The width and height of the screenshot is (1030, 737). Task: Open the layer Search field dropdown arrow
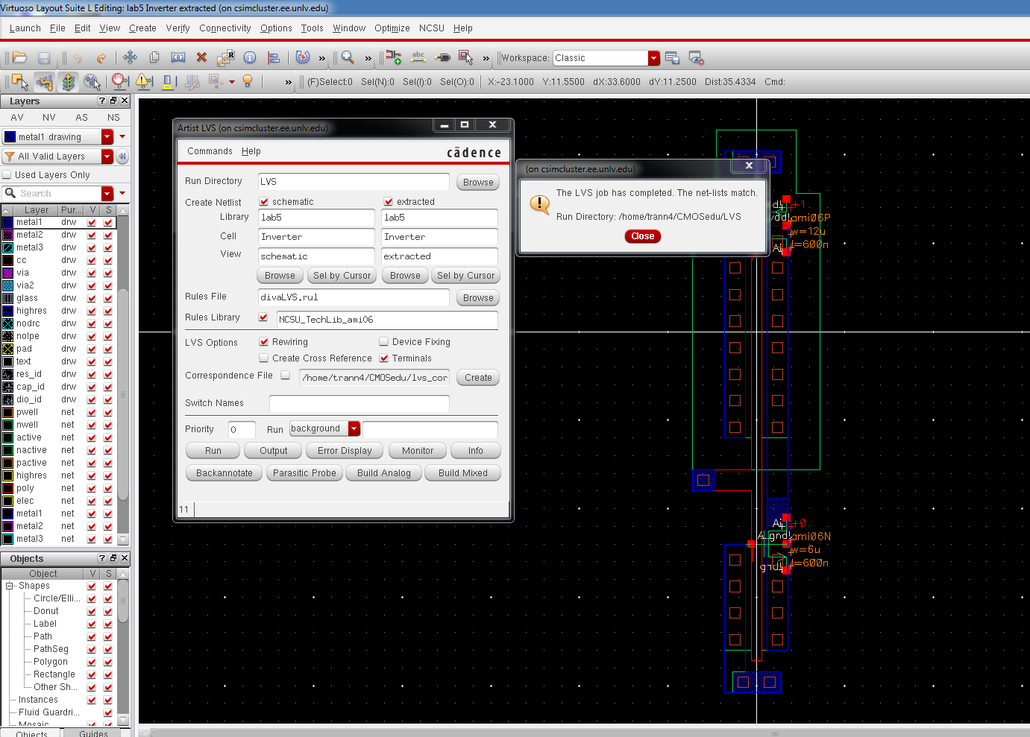click(107, 193)
